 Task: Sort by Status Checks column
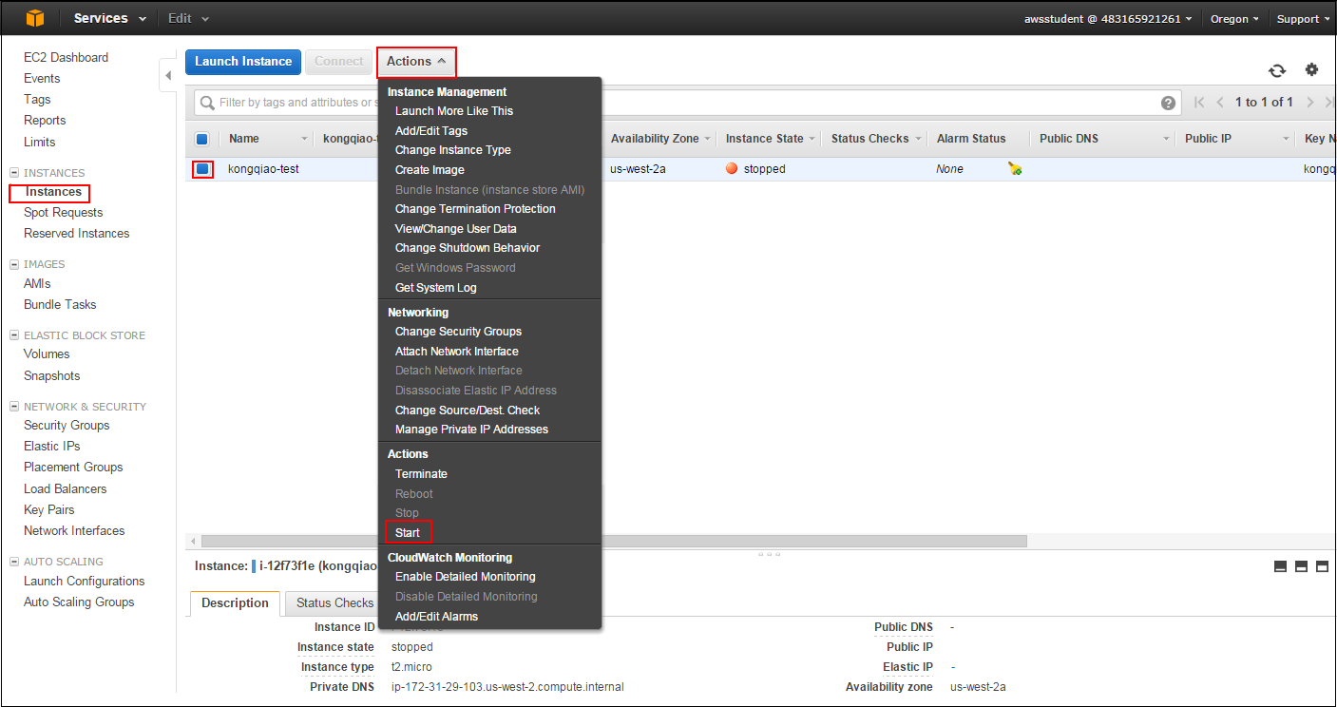pyautogui.click(x=876, y=139)
